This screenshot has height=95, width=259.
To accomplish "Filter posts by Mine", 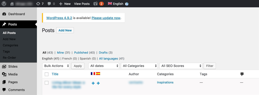I will 60,53.
